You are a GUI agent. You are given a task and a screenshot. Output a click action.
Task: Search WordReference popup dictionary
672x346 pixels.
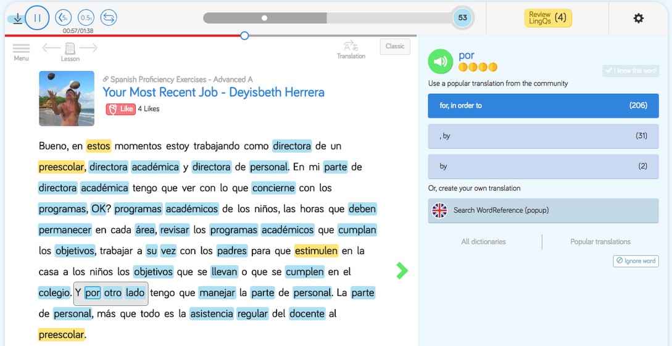[x=543, y=210]
